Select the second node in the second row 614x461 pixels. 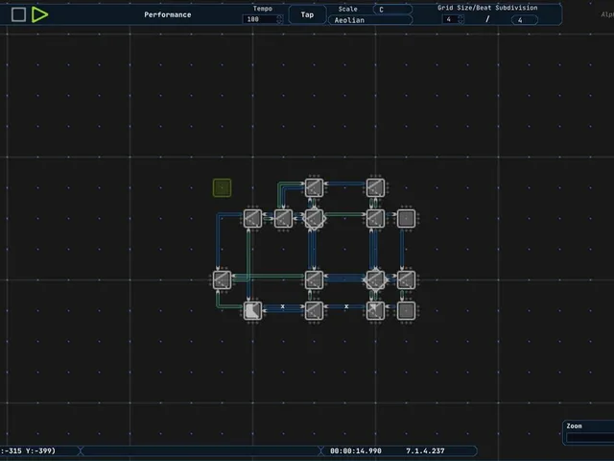point(283,218)
